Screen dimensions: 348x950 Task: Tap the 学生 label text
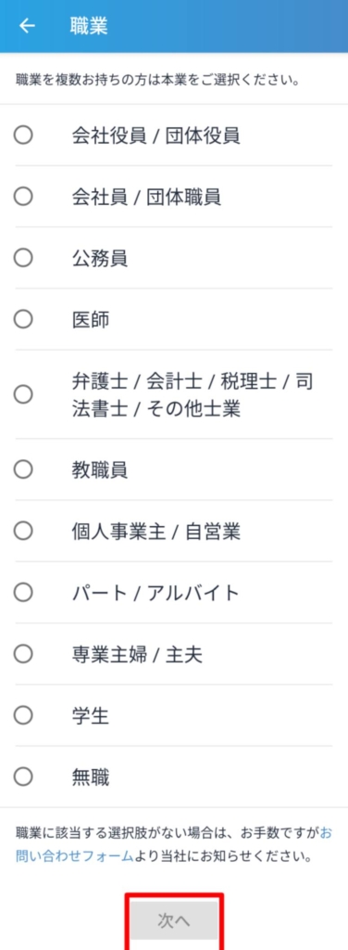point(90,715)
